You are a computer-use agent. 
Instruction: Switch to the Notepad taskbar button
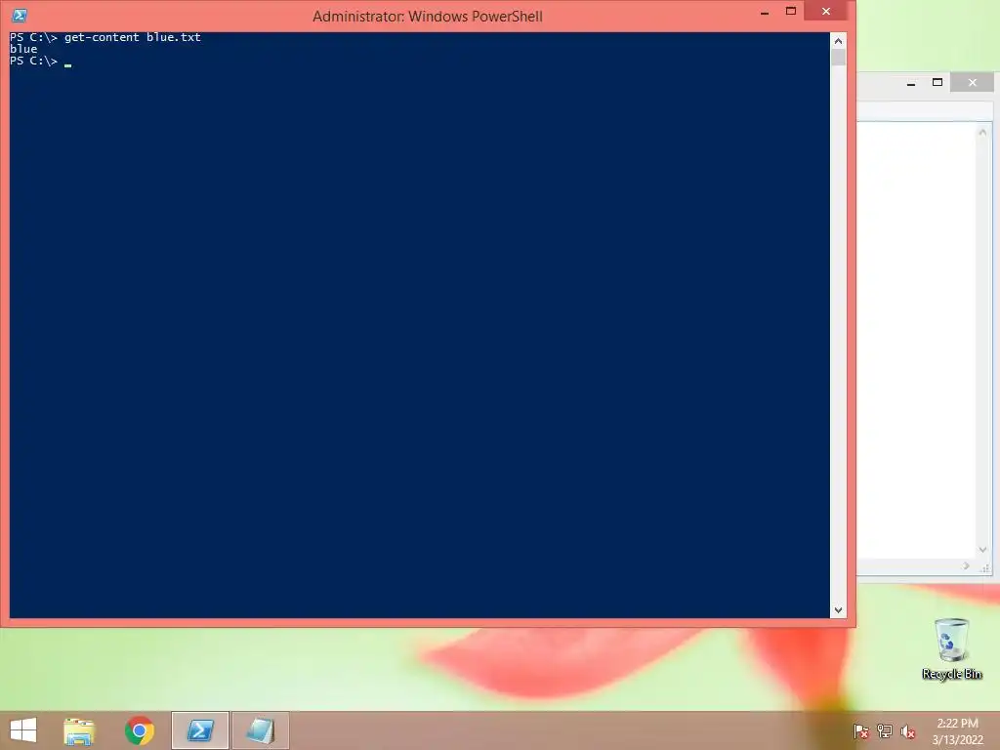coord(260,730)
